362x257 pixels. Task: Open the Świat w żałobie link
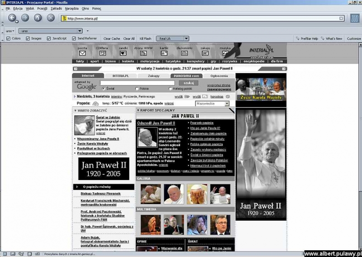pos(108,117)
